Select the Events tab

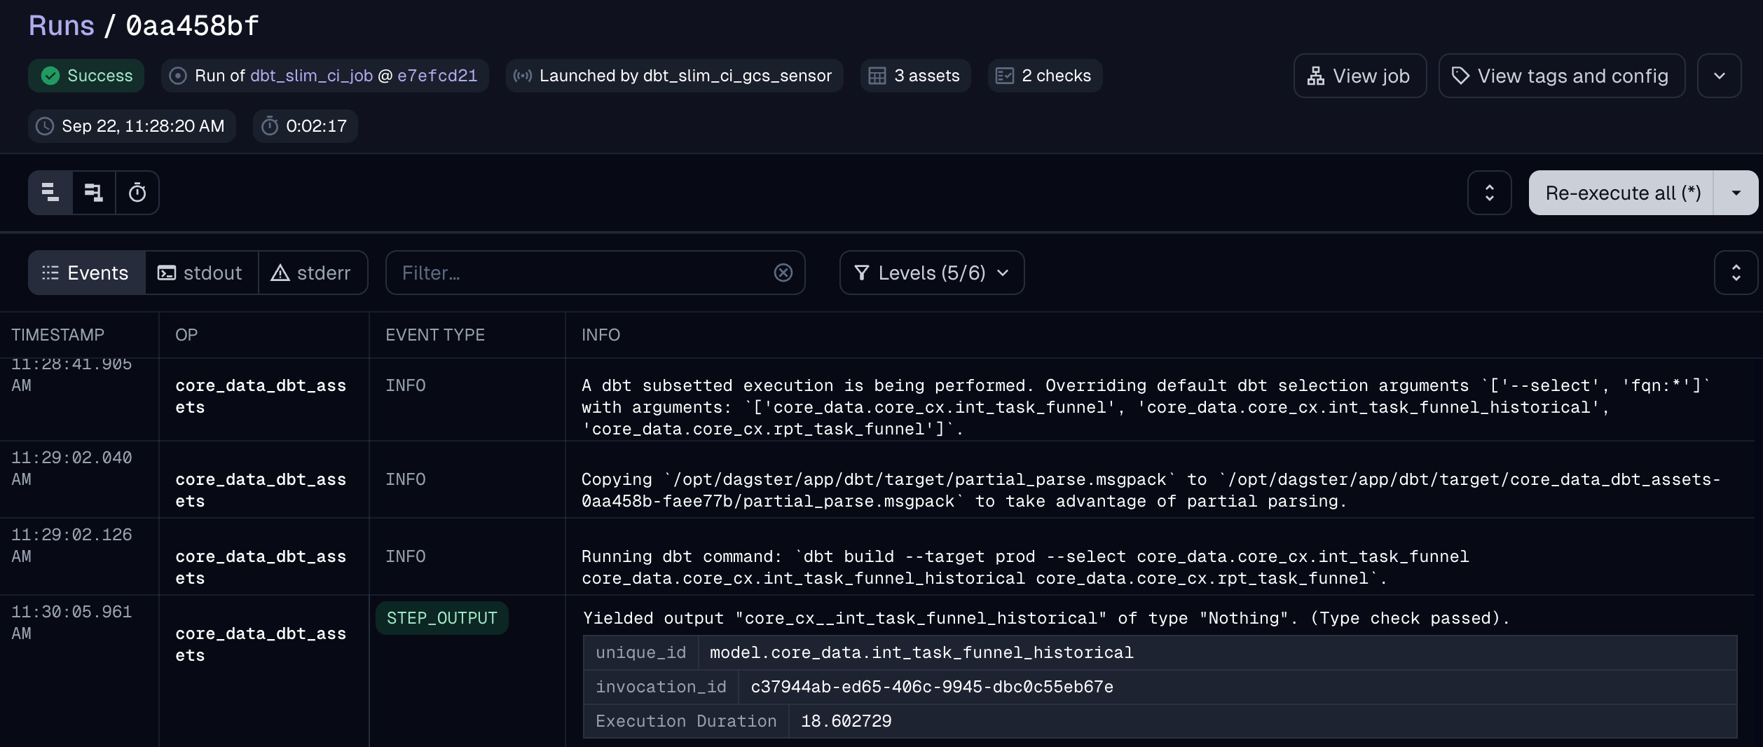[x=87, y=273]
